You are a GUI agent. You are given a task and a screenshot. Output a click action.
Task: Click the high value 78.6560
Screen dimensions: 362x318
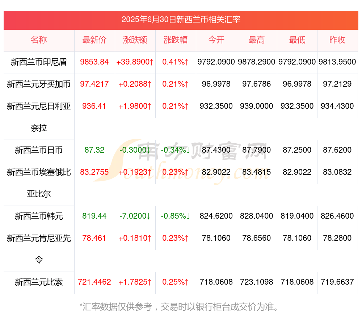click(x=257, y=238)
